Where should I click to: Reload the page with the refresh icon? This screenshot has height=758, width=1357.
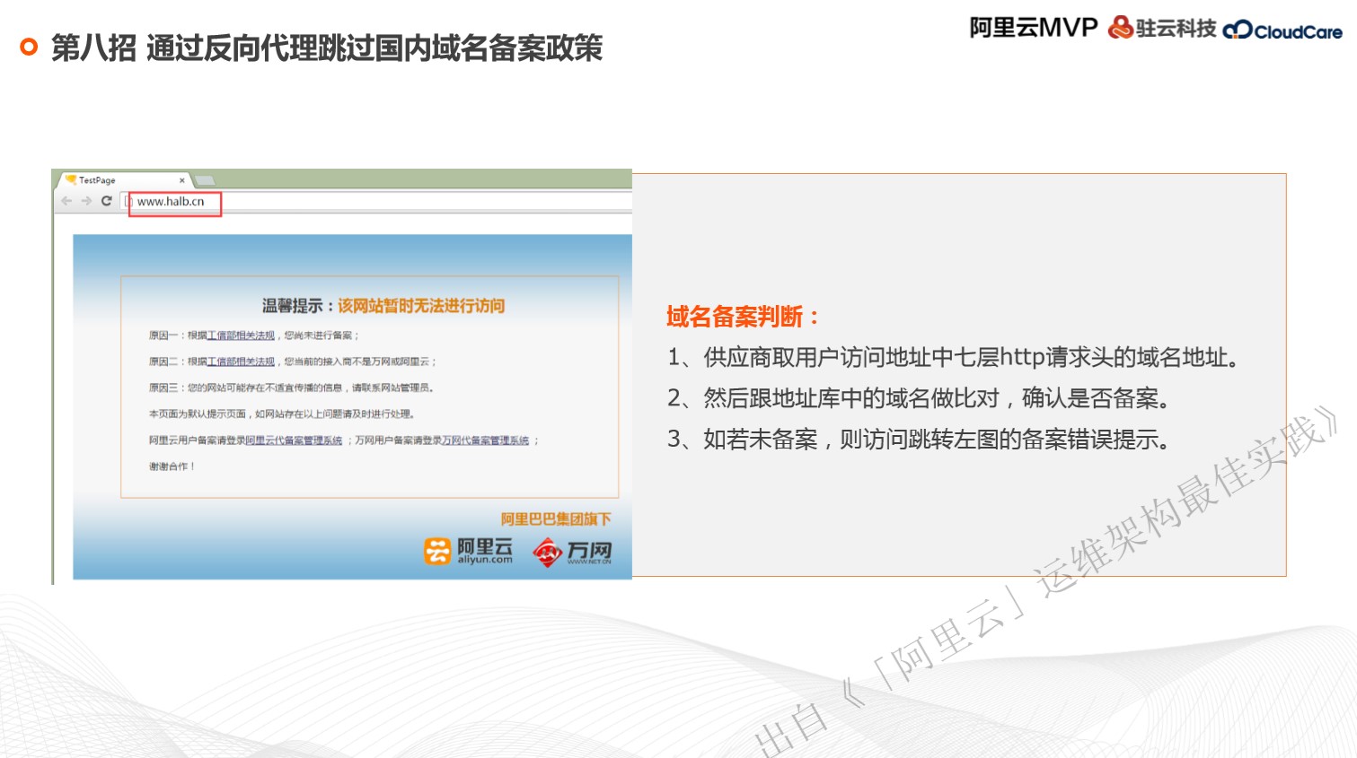pos(106,201)
